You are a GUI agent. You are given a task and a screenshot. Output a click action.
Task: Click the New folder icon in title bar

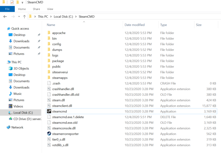pos(18,2)
